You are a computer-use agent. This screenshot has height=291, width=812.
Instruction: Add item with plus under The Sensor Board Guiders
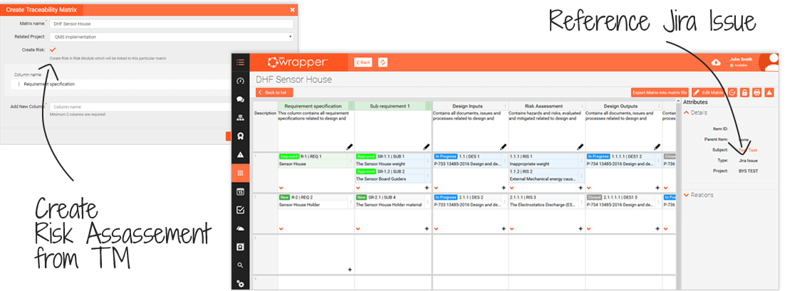[427, 188]
